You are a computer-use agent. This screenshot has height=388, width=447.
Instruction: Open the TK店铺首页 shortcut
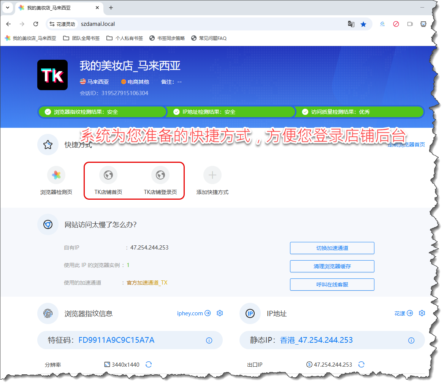pyautogui.click(x=108, y=181)
